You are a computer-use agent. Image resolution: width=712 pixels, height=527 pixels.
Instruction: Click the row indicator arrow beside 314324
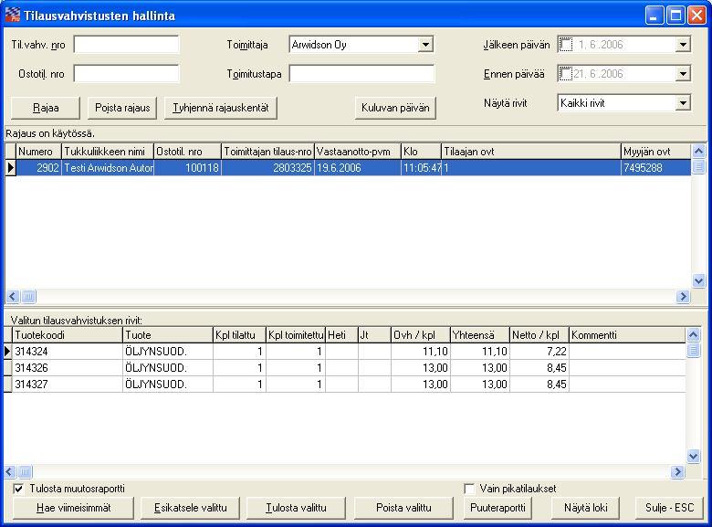tap(7, 352)
